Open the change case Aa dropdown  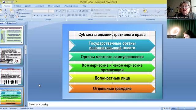57,15
